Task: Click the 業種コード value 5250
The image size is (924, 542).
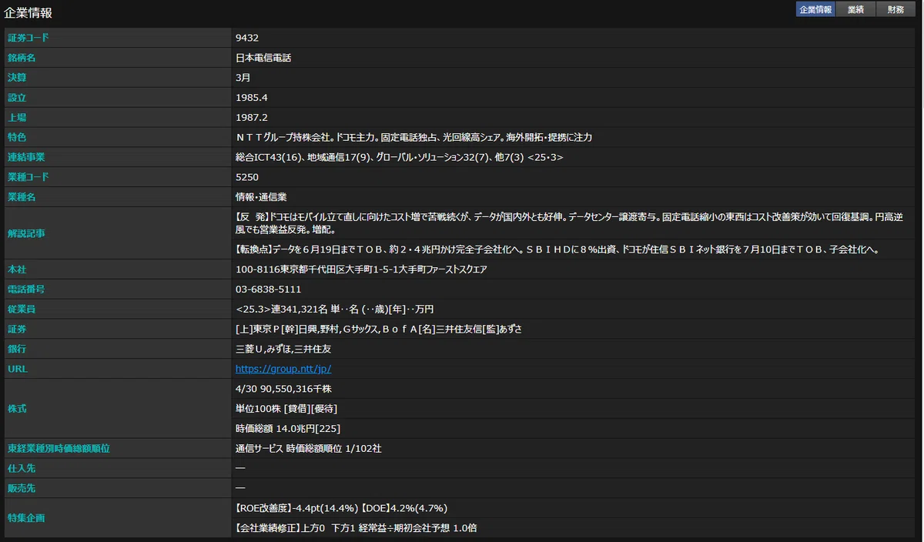Action: pos(247,177)
